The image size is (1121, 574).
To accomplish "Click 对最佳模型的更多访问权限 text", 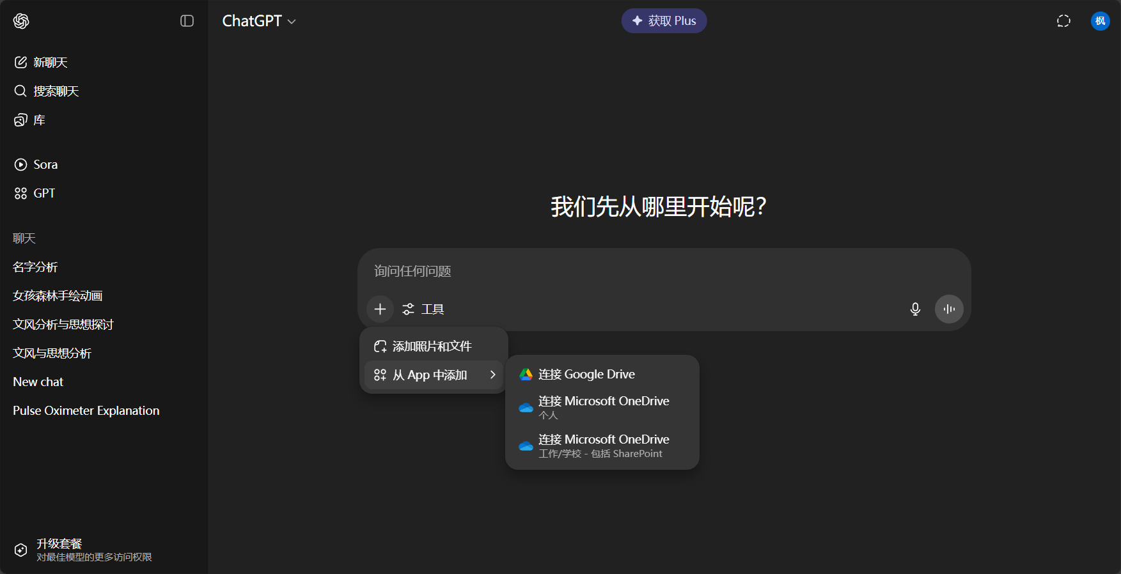I will point(94,557).
